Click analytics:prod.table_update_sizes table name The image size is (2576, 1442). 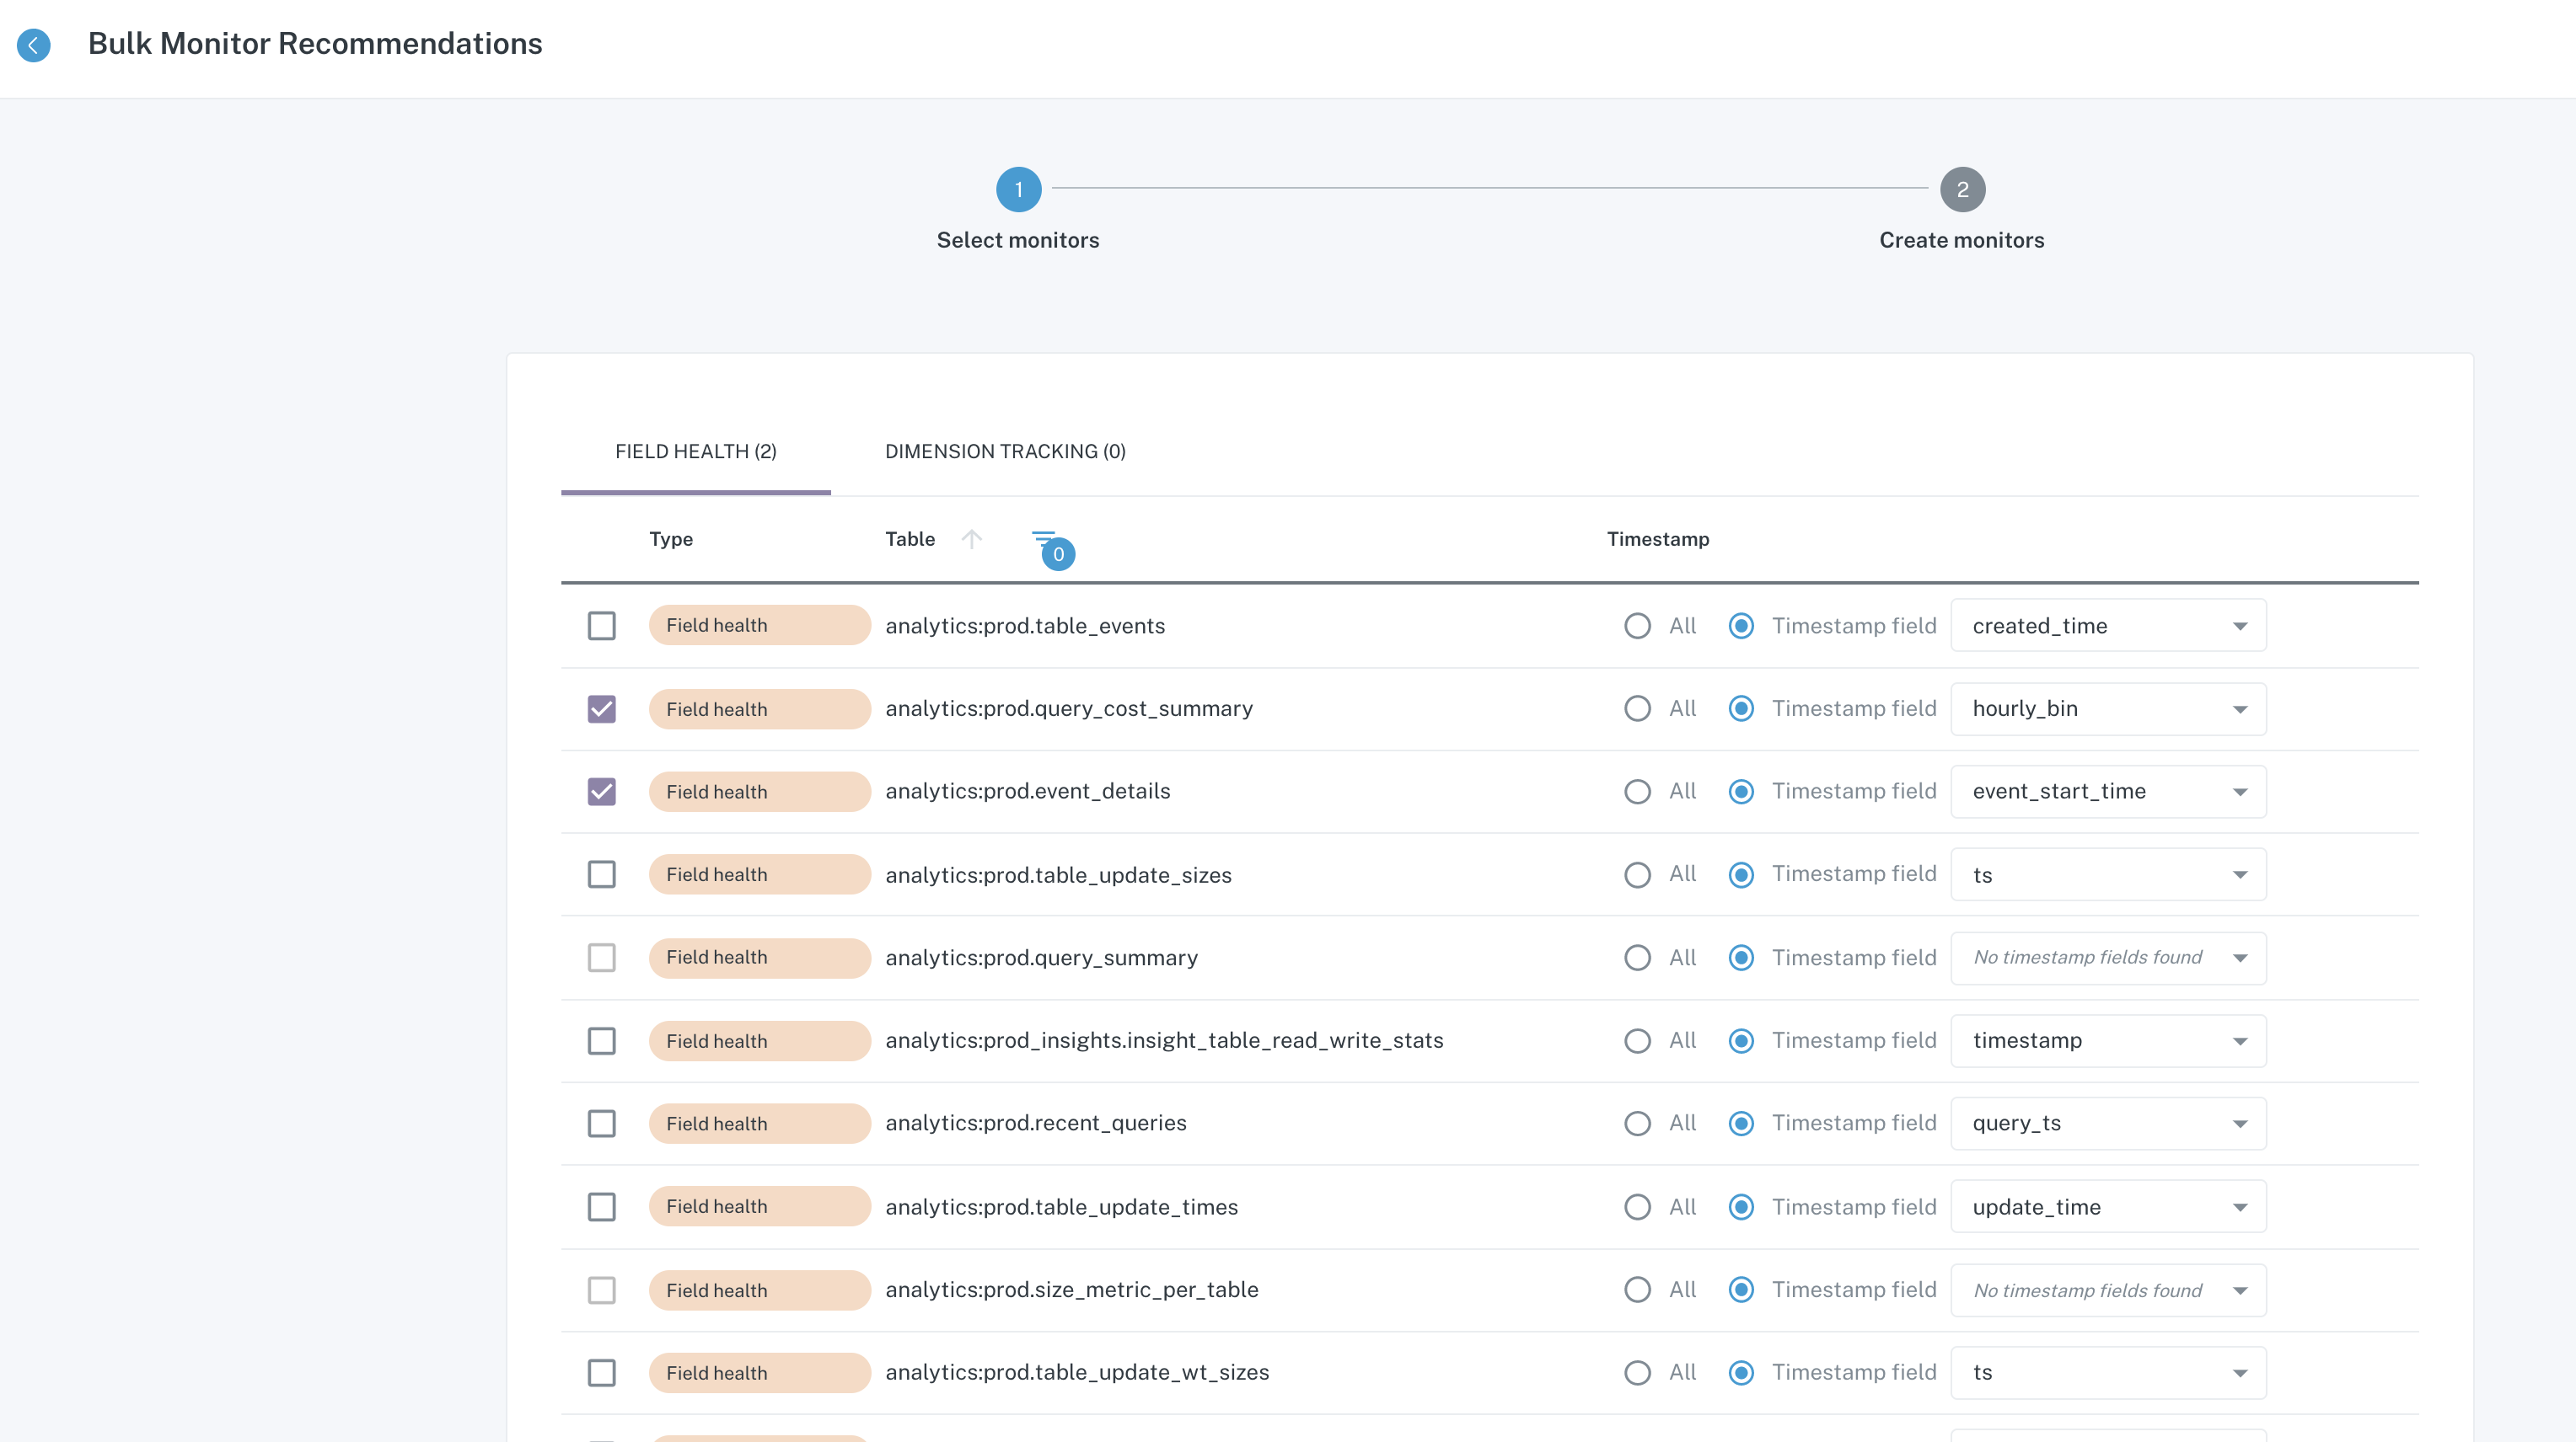[x=1058, y=875]
